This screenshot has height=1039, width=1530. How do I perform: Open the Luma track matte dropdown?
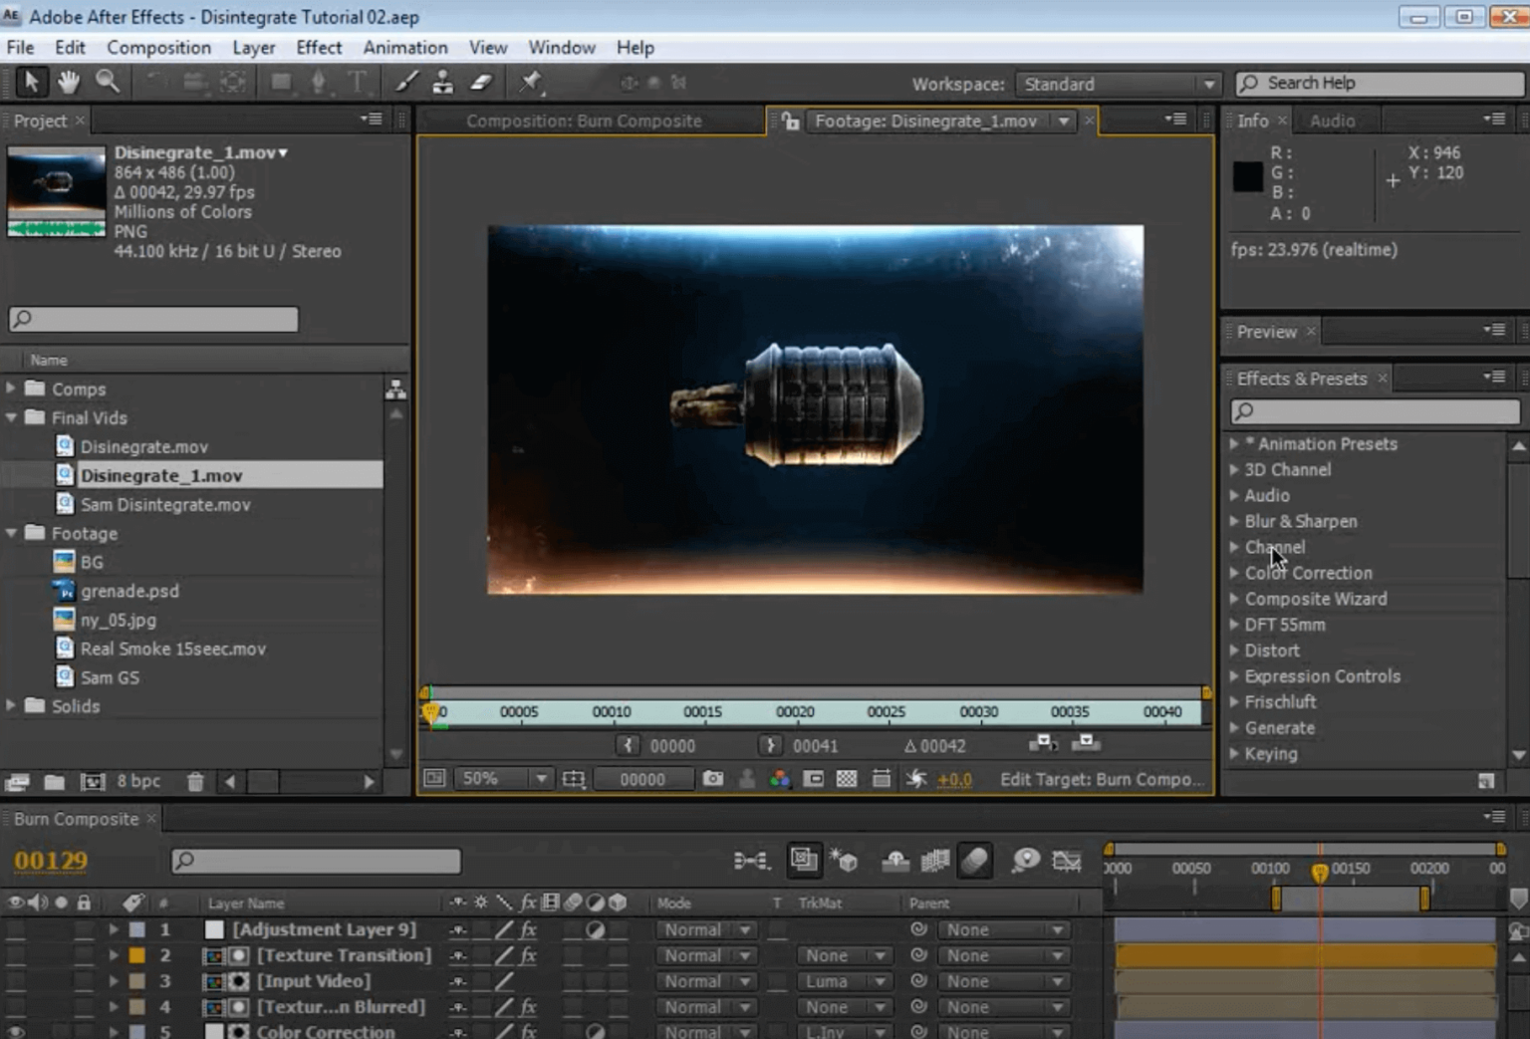coord(844,981)
